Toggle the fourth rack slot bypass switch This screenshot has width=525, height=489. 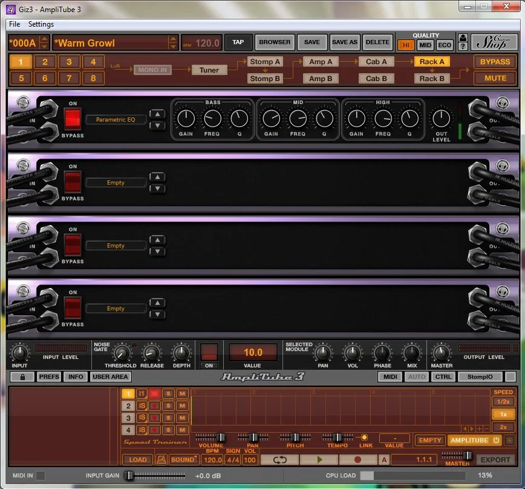click(x=73, y=308)
